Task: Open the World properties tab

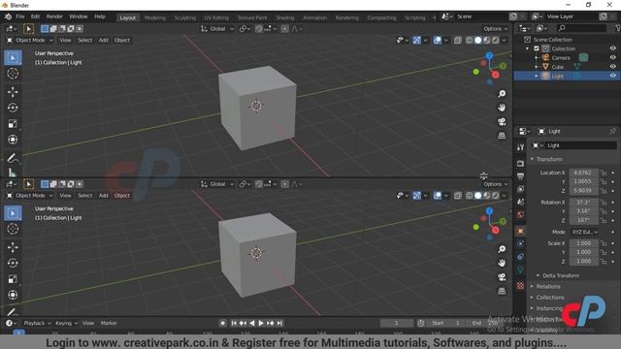Action: (x=520, y=214)
